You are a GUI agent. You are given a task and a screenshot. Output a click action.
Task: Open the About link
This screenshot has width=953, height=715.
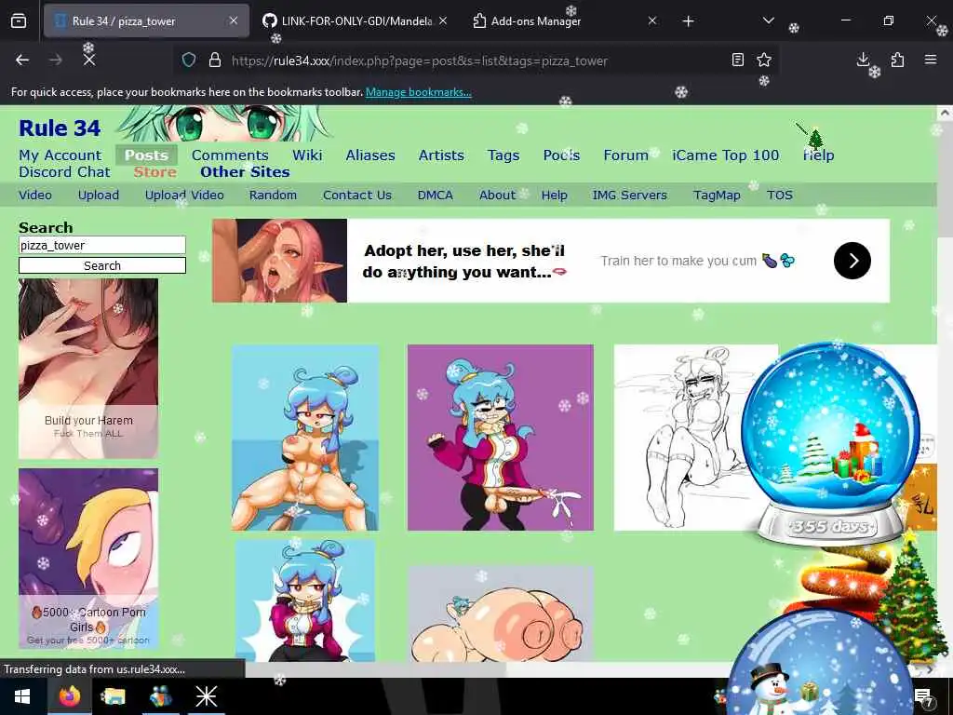[497, 196]
